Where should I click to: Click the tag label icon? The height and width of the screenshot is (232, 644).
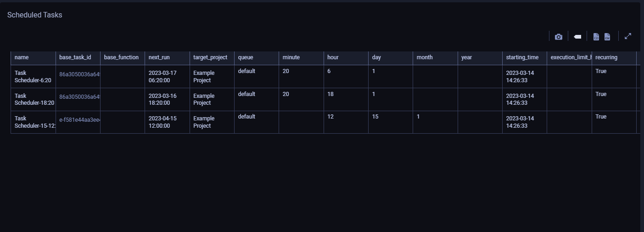pos(577,37)
